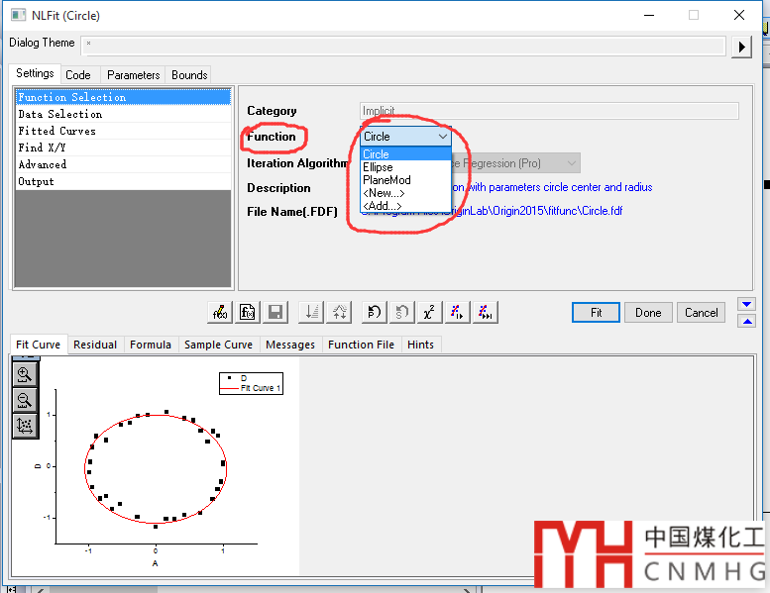
Task: Click the rescale preview graph icon
Action: click(x=25, y=426)
